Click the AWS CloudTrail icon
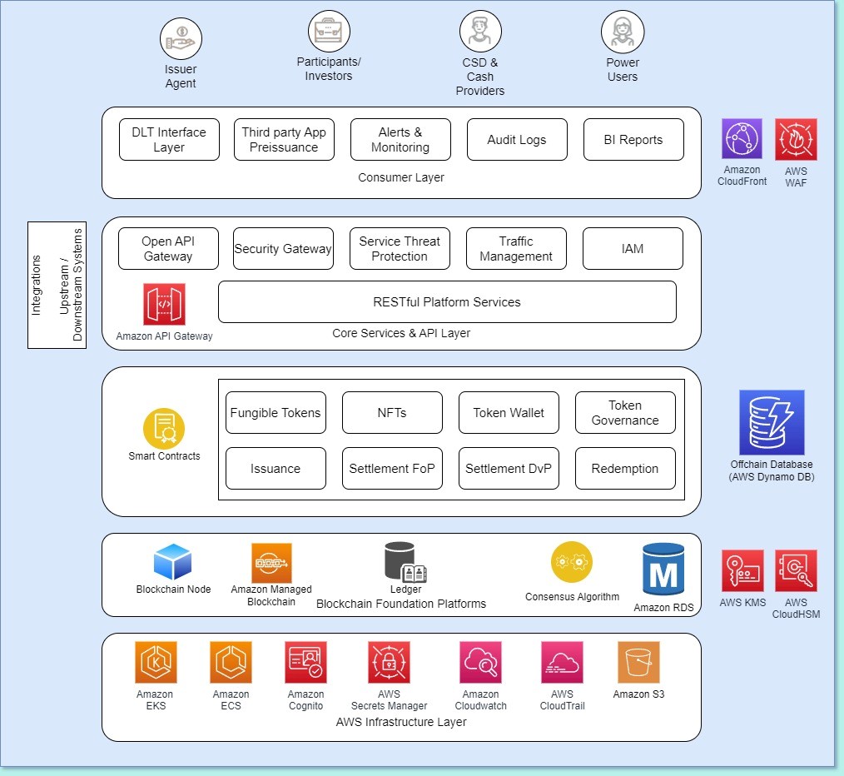Screen dimensions: 844x776 click(562, 662)
